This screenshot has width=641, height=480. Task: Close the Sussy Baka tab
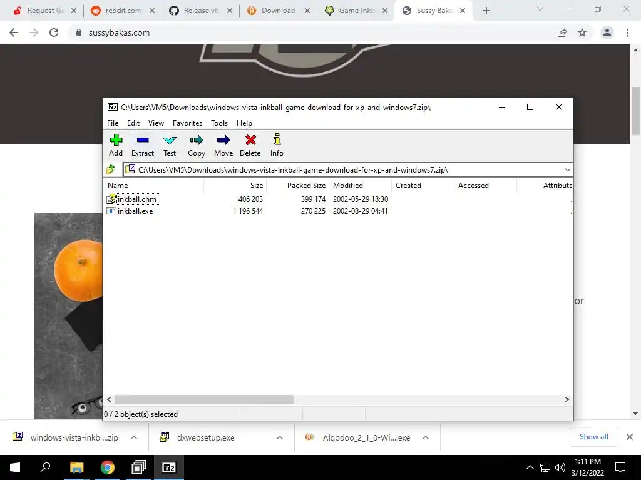click(463, 11)
